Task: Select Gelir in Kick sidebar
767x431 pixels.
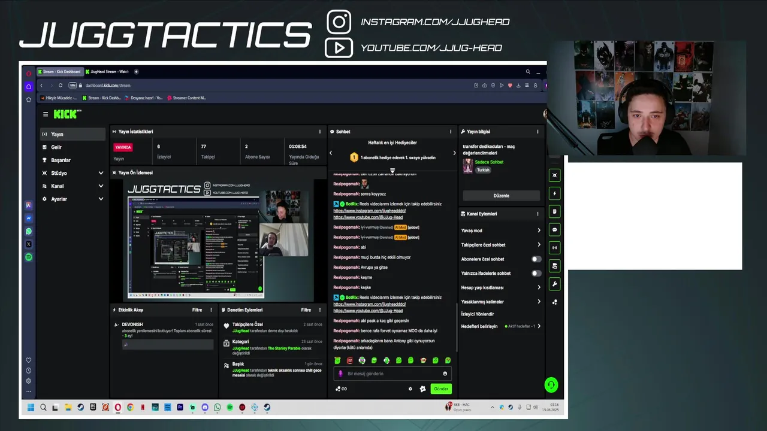Action: (x=73, y=147)
